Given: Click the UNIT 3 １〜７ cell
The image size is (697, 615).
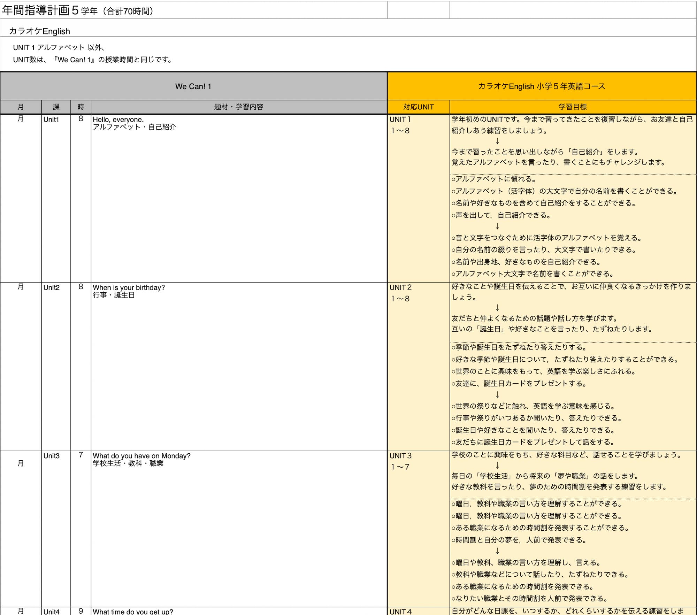Looking at the screenshot, I should click(x=419, y=529).
